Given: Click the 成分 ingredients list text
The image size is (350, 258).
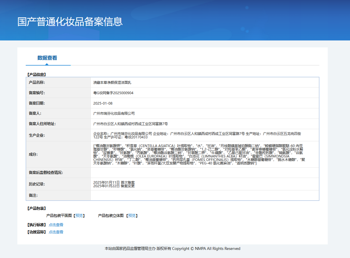Looking at the screenshot, I should coord(199,155).
